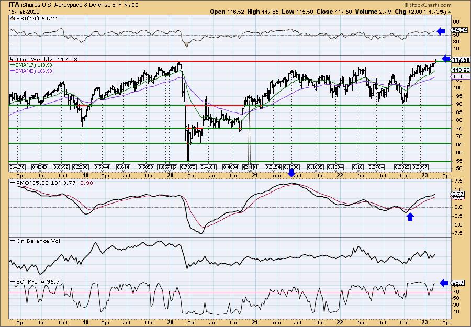Image resolution: width=471 pixels, height=327 pixels.
Task: Click the 0.8692 volume ratio label
Action: (61, 167)
